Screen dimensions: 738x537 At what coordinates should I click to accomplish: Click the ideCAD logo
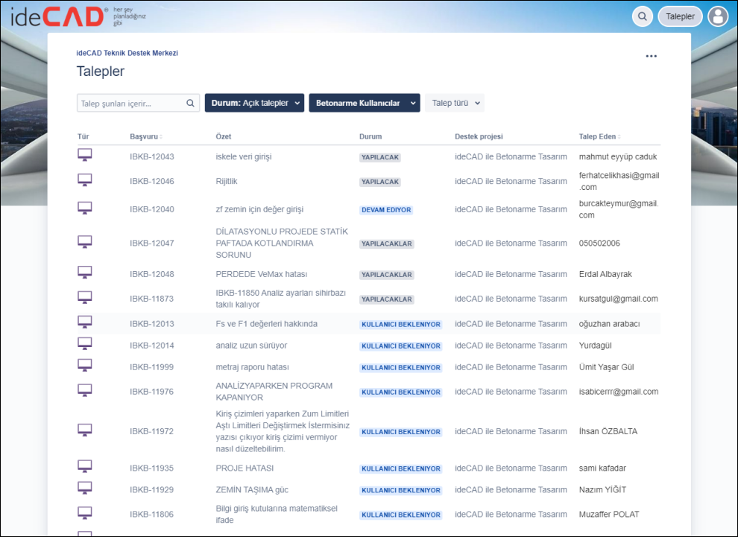[x=60, y=17]
